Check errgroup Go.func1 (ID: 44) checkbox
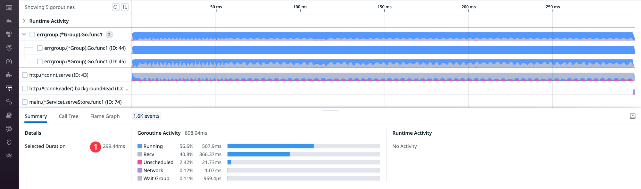Screen dimensions: 641x189 click(40, 48)
